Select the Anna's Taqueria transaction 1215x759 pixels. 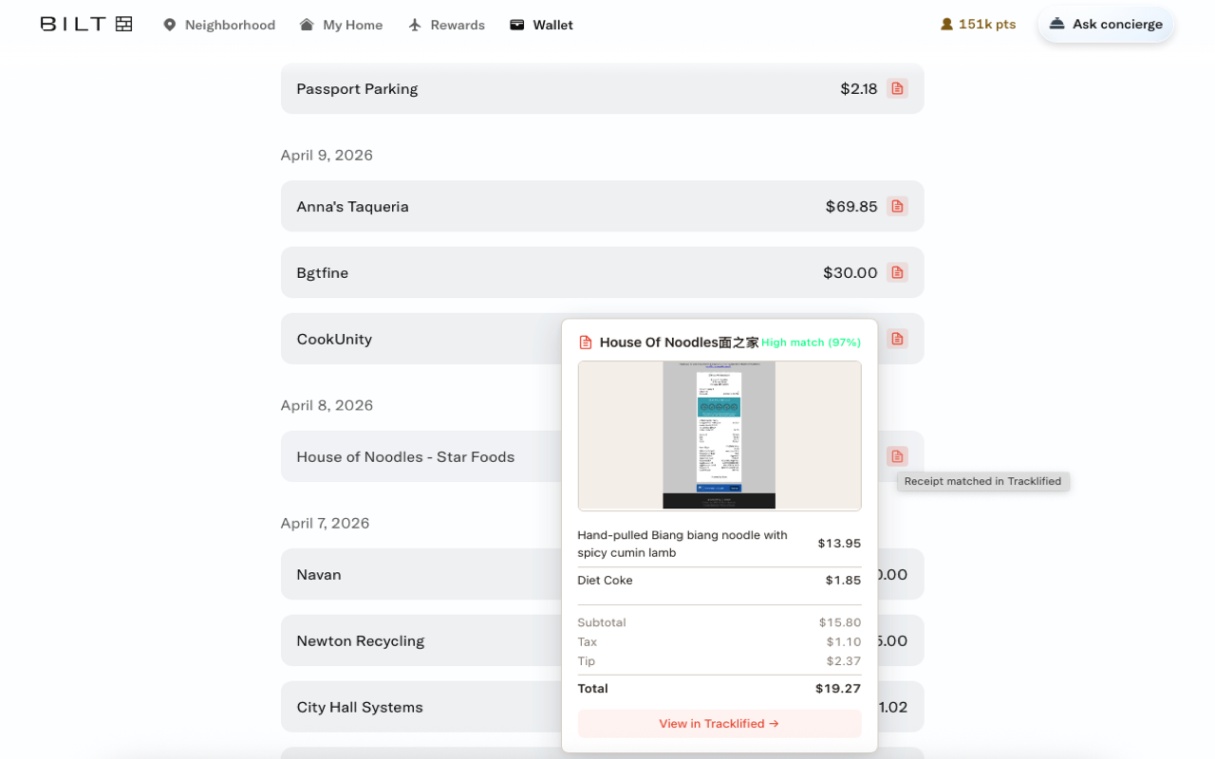pos(602,206)
